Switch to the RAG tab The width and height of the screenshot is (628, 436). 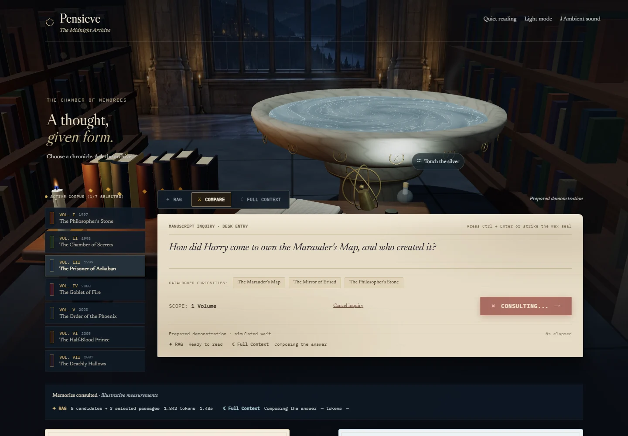(174, 199)
